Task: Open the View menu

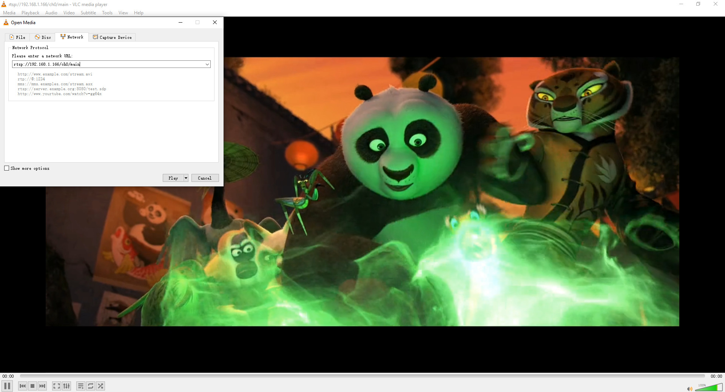Action: tap(123, 13)
